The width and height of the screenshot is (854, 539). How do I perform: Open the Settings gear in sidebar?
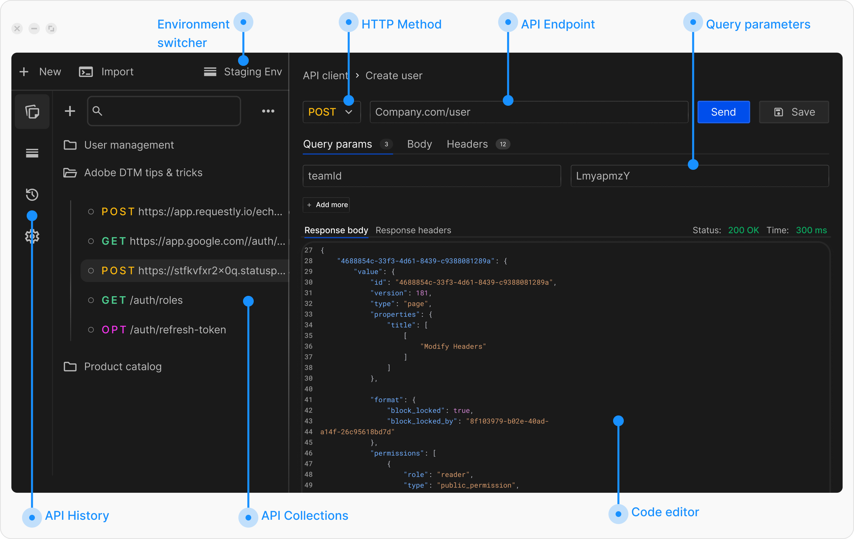tap(32, 236)
